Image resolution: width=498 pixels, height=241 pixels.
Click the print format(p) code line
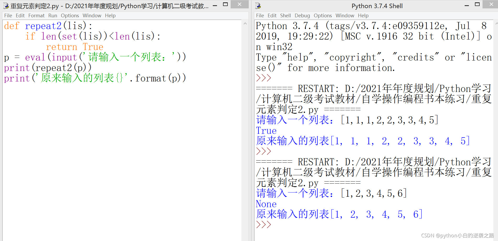pos(95,78)
